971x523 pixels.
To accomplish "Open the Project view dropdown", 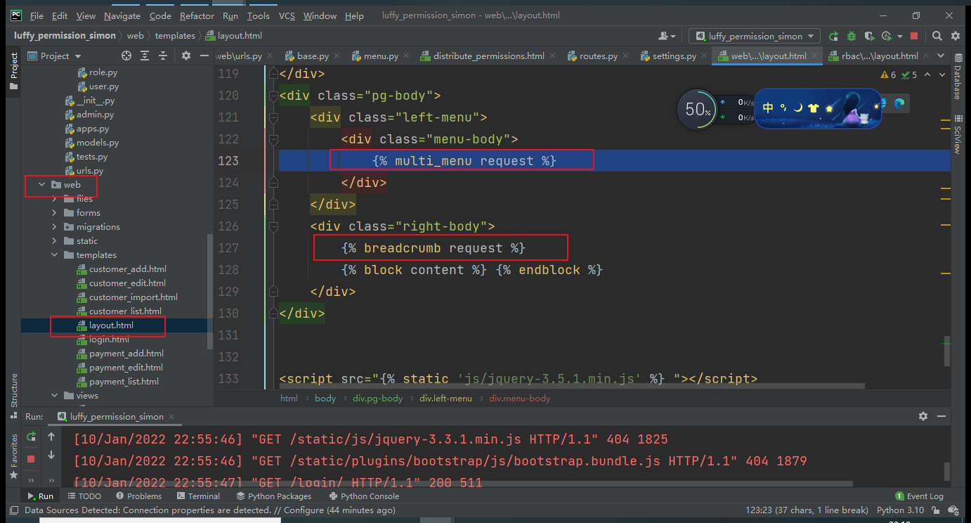I will click(x=55, y=56).
